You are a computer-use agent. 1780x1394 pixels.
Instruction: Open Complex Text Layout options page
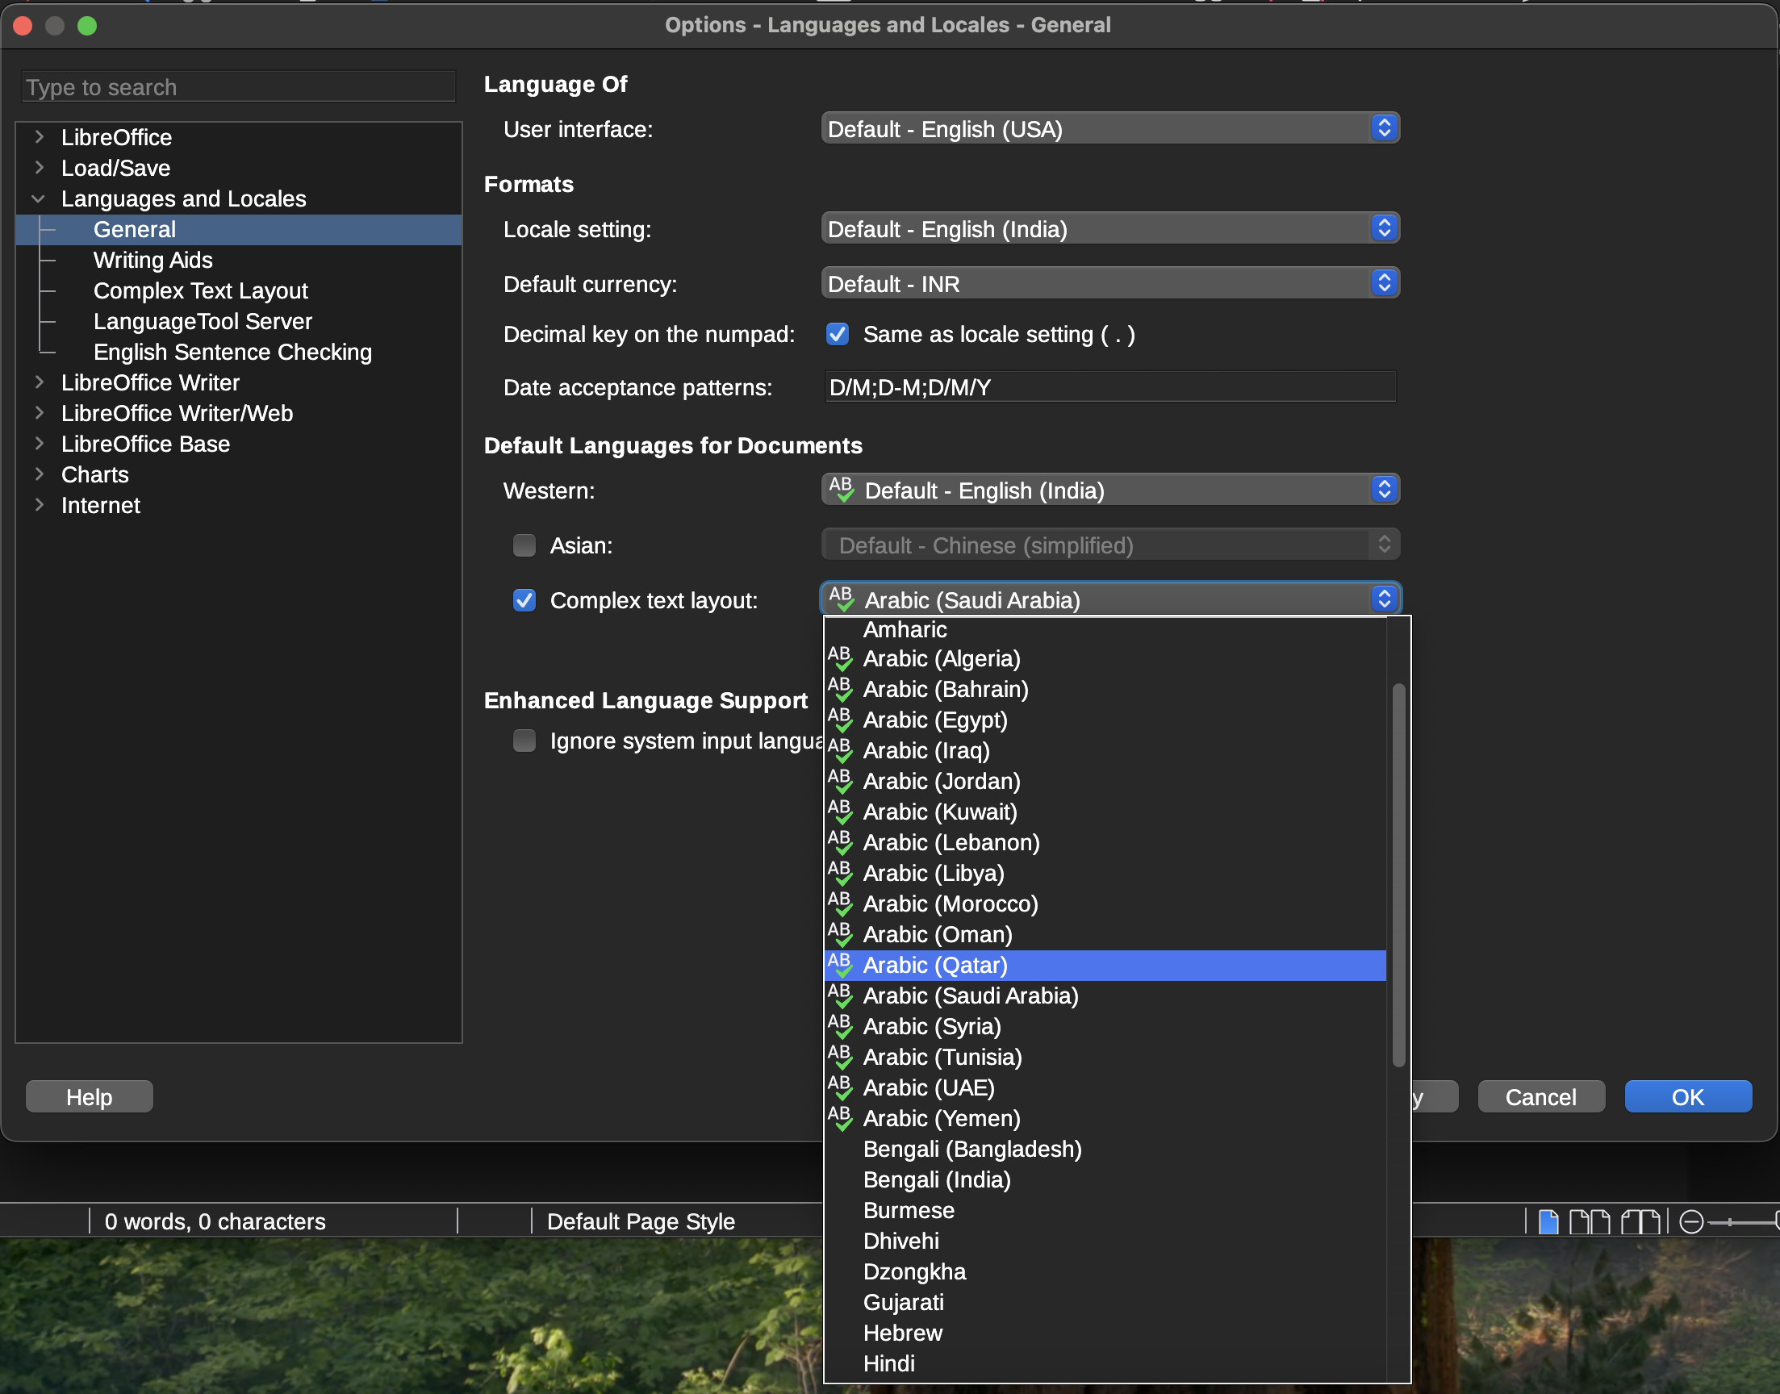click(201, 290)
